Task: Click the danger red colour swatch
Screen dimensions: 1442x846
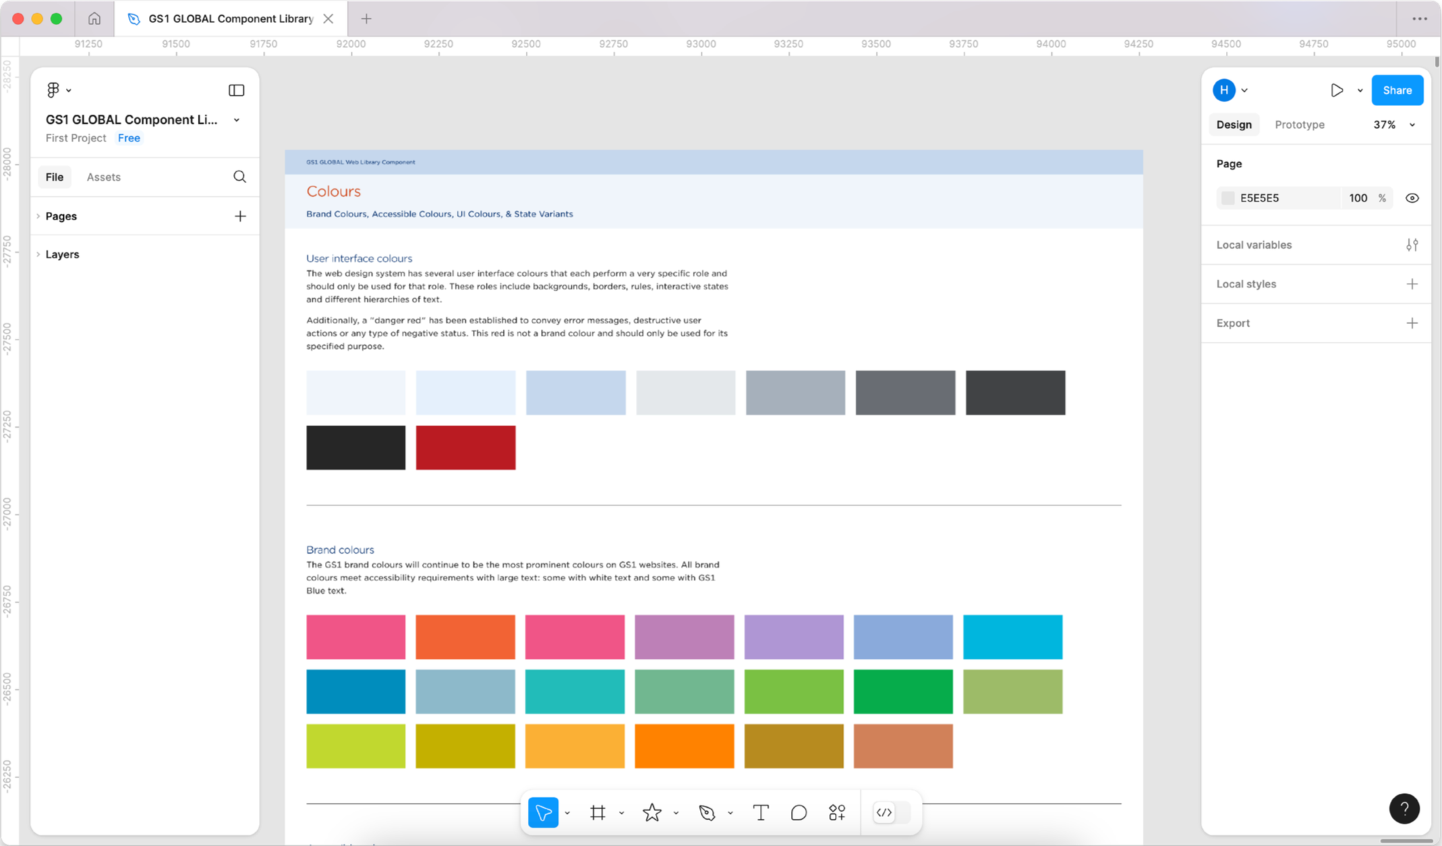Action: point(465,447)
